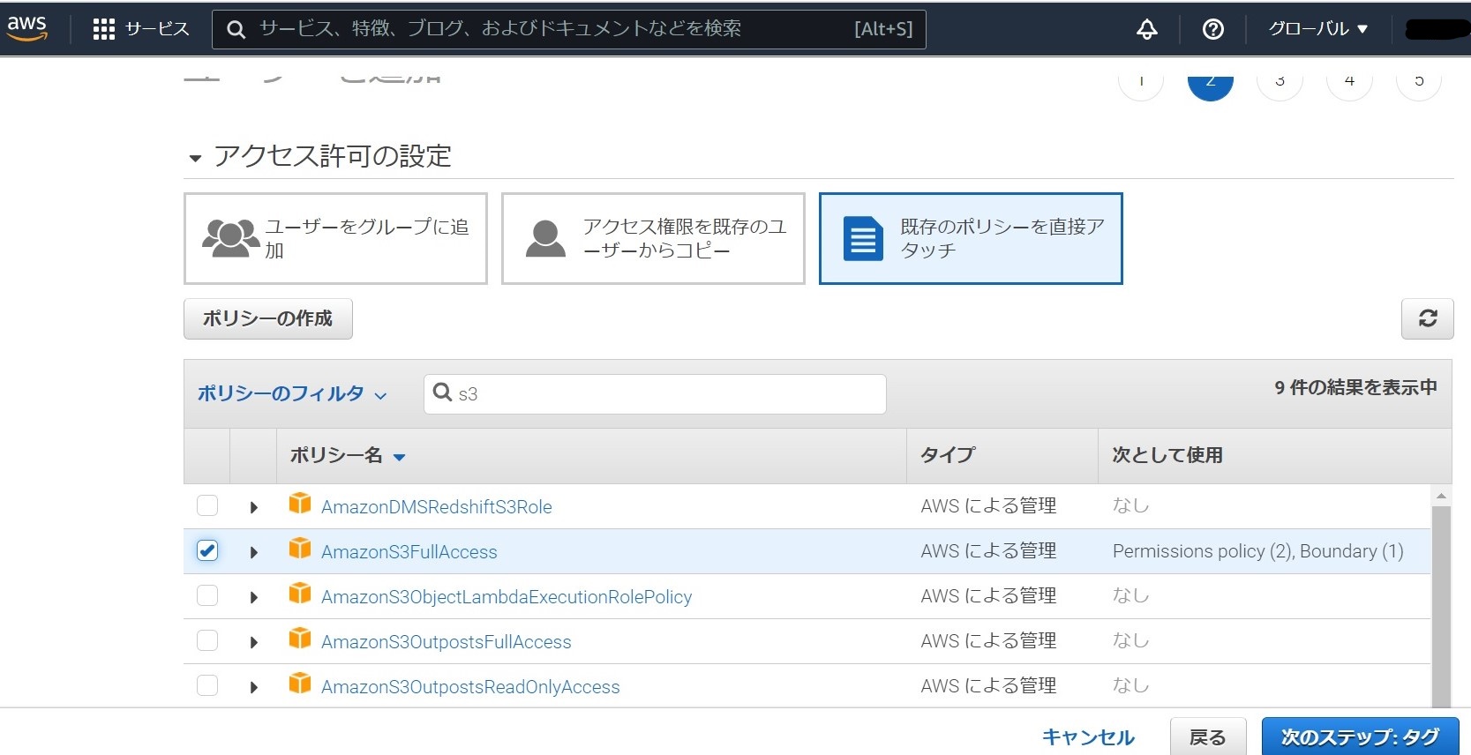Screen dimensions: 1471x755
Task: Select アクセス権限を既存のユーザーからコピー option
Action: pos(653,238)
